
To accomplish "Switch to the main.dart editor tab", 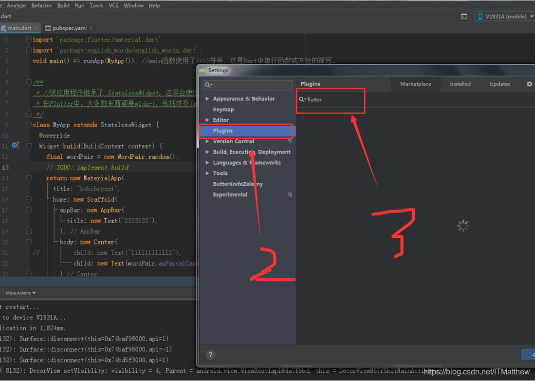I will pyautogui.click(x=19, y=28).
